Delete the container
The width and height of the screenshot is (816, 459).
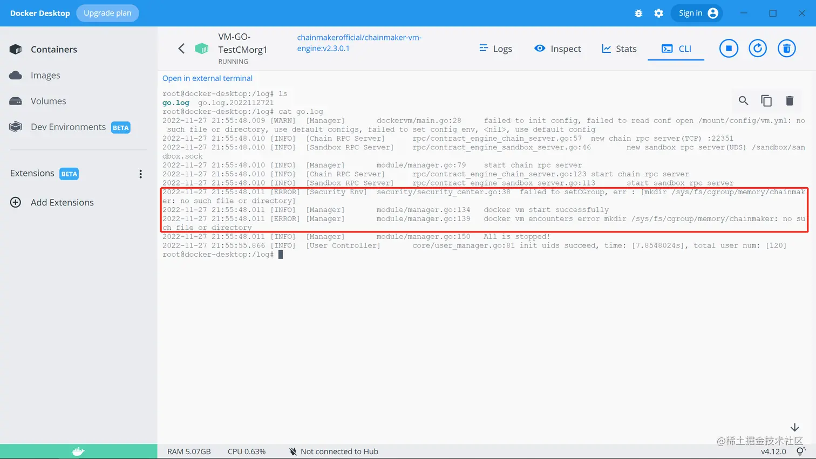pyautogui.click(x=787, y=49)
